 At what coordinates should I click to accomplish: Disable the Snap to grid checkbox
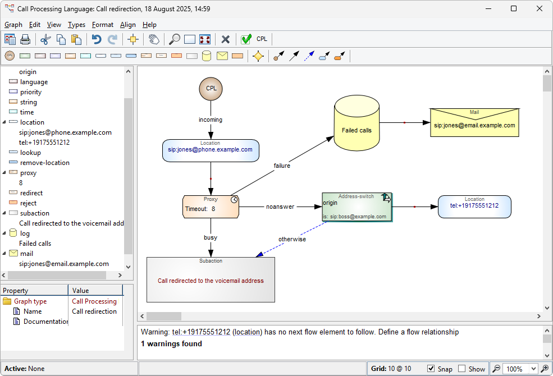[431, 369]
